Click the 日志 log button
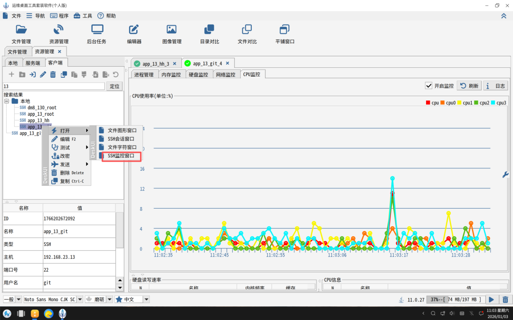This screenshot has height=320, width=513. [495, 85]
